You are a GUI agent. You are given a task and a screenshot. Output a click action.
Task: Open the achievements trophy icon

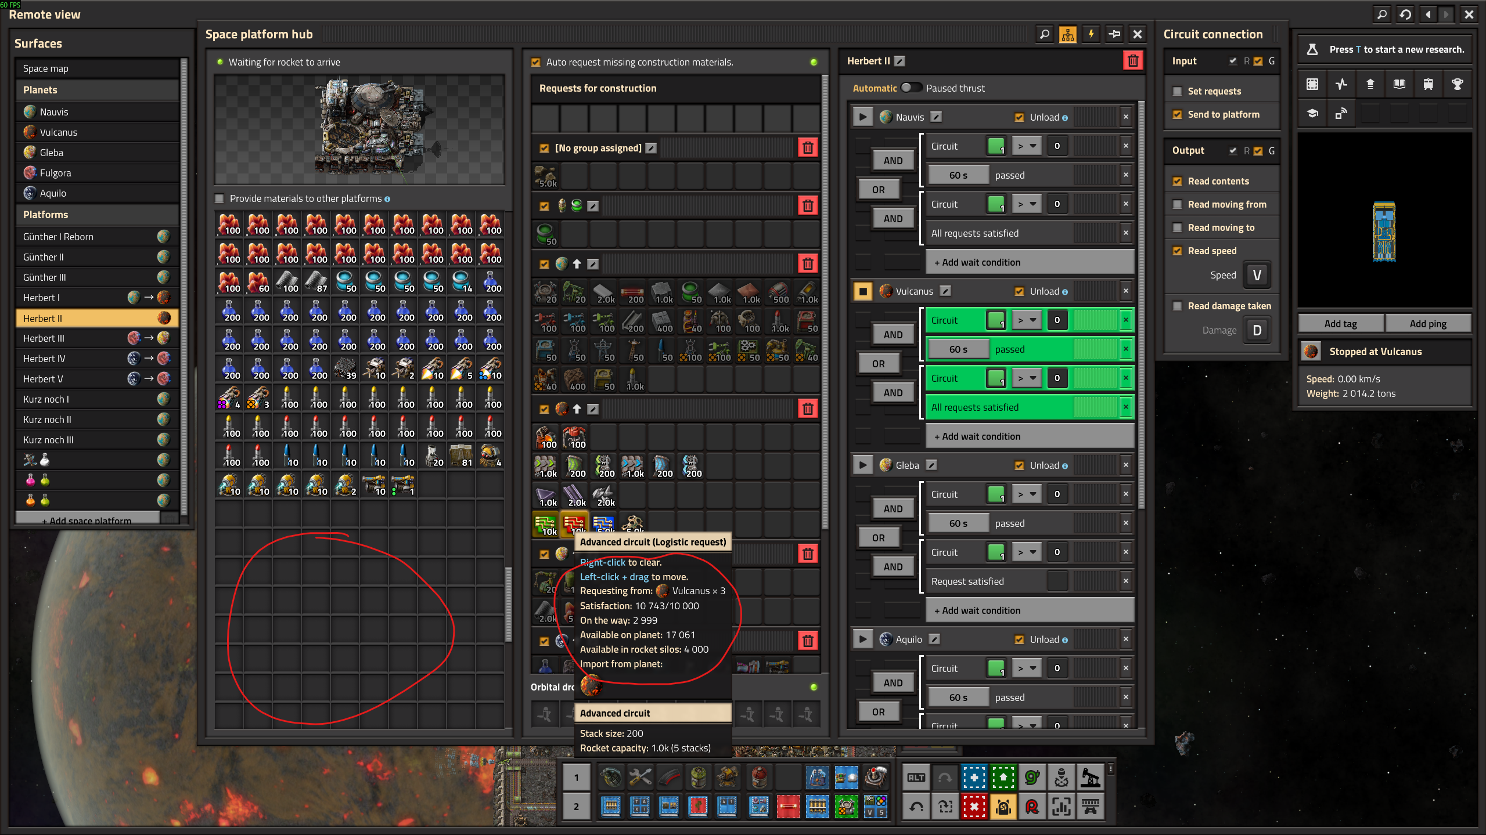tap(1457, 84)
